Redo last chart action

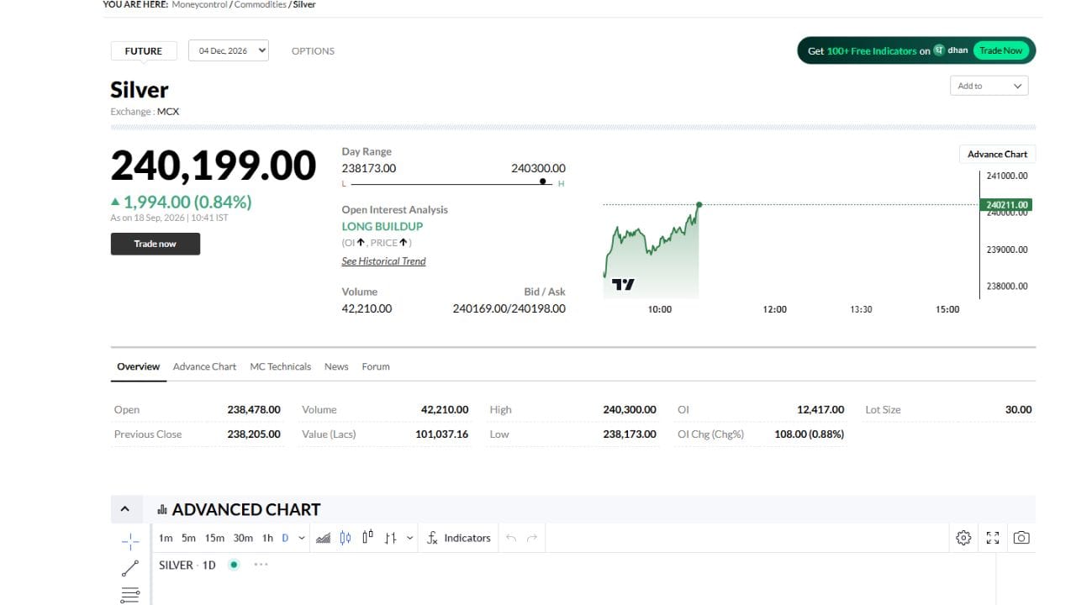pyautogui.click(x=532, y=538)
